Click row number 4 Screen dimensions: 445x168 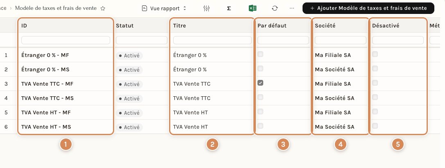click(6, 98)
